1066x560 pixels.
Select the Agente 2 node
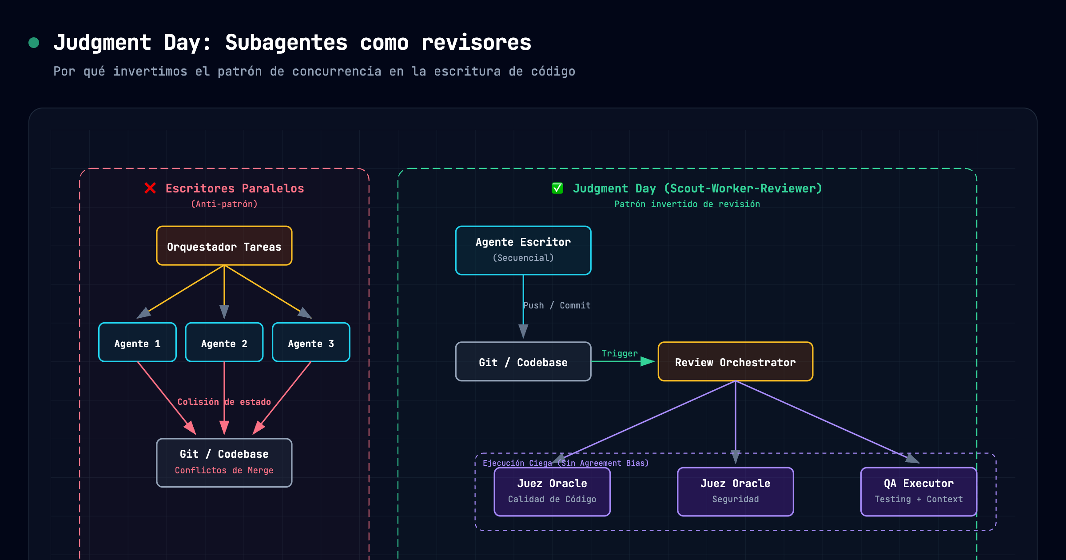(x=224, y=342)
